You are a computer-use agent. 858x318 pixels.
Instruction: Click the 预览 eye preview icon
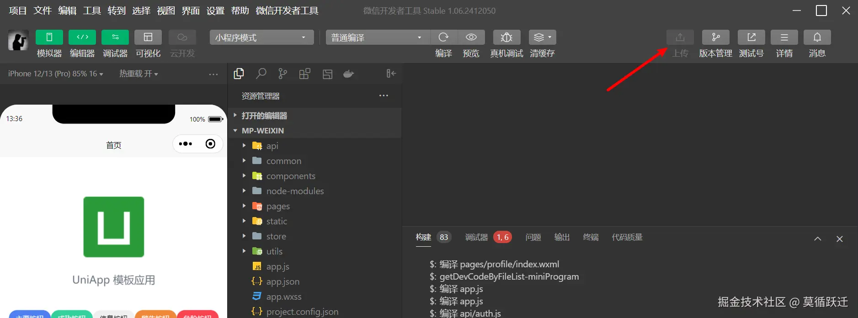point(471,37)
